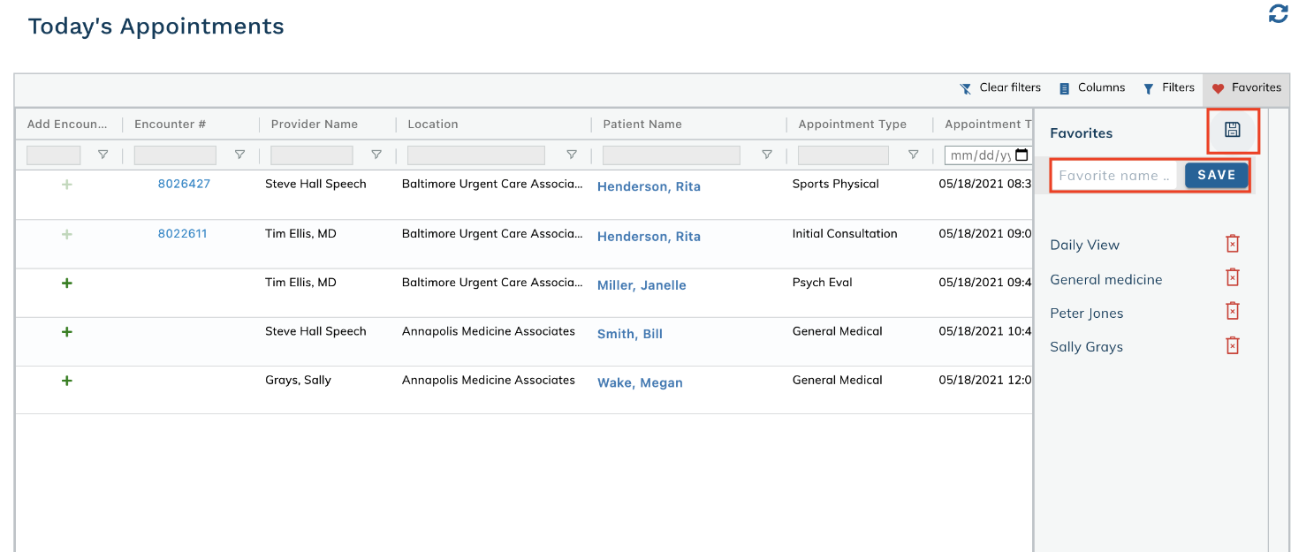1291x552 pixels.
Task: Click the Patient Name filter text box
Action: coord(672,155)
